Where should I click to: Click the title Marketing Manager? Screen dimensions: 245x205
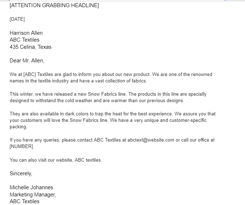click(33, 195)
